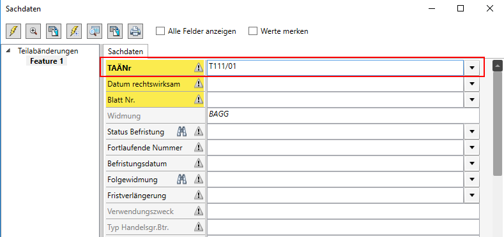Screen dimensions: 504x237
Task: Collapse the Teilabänderungen tree node
Action: 9,50
